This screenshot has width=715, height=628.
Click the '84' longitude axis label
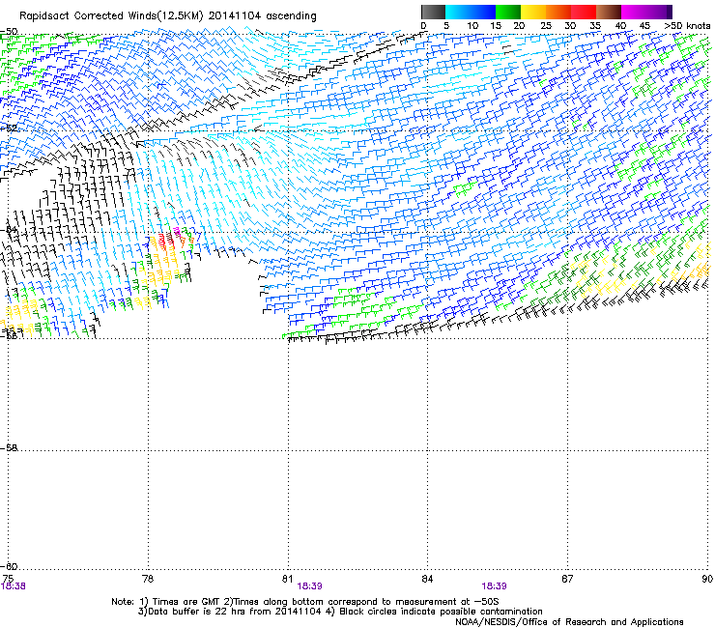(427, 579)
